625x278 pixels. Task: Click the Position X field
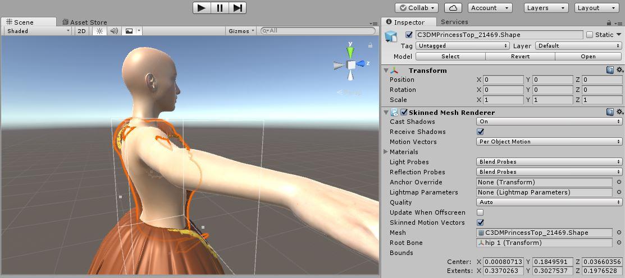point(504,80)
